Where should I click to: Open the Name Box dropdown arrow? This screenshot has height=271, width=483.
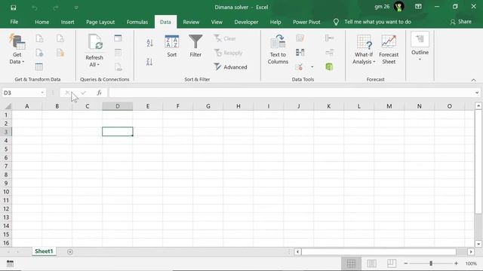[x=42, y=93]
